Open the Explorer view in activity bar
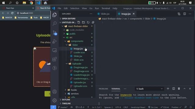This screenshot has height=109, width=195. [x=55, y=15]
